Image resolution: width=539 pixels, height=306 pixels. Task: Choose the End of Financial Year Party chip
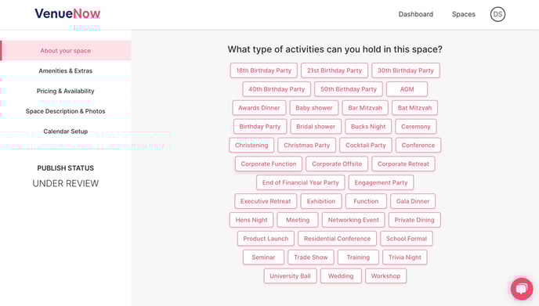click(x=300, y=182)
